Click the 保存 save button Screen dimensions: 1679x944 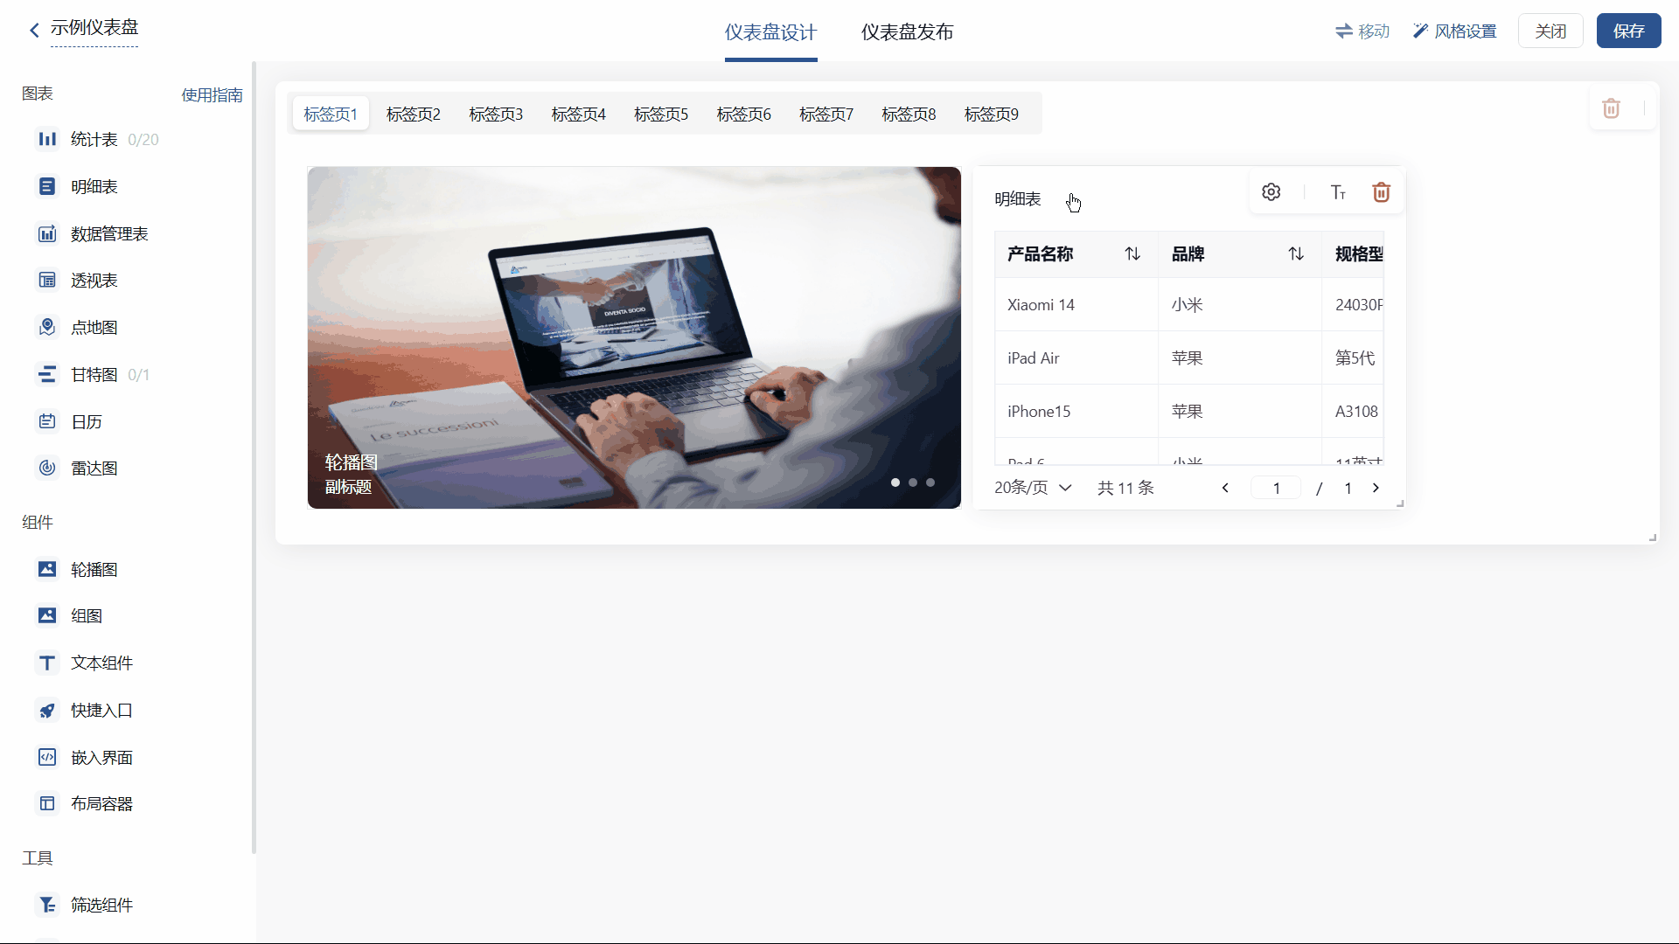(1628, 31)
